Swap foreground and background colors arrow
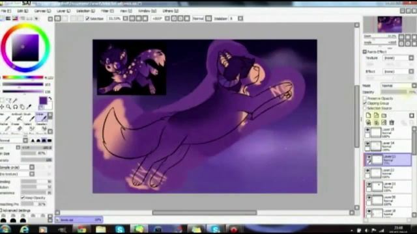417x234 pixels. [50, 99]
